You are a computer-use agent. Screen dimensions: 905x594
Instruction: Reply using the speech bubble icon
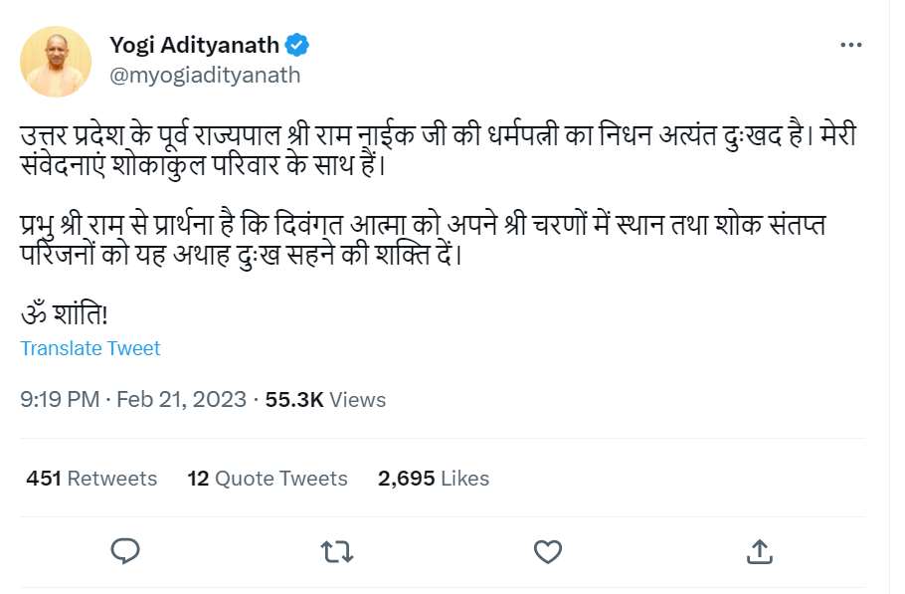(x=124, y=550)
